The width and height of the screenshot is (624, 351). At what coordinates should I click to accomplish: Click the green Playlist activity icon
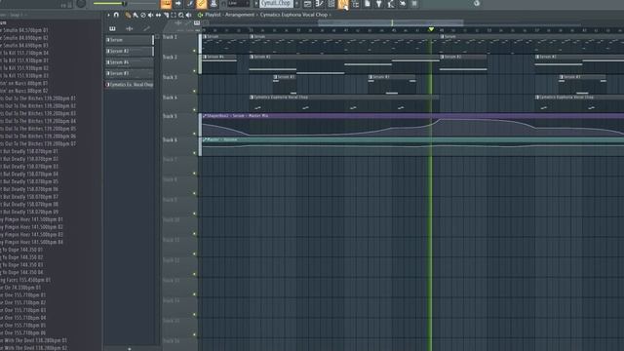pyautogui.click(x=200, y=15)
